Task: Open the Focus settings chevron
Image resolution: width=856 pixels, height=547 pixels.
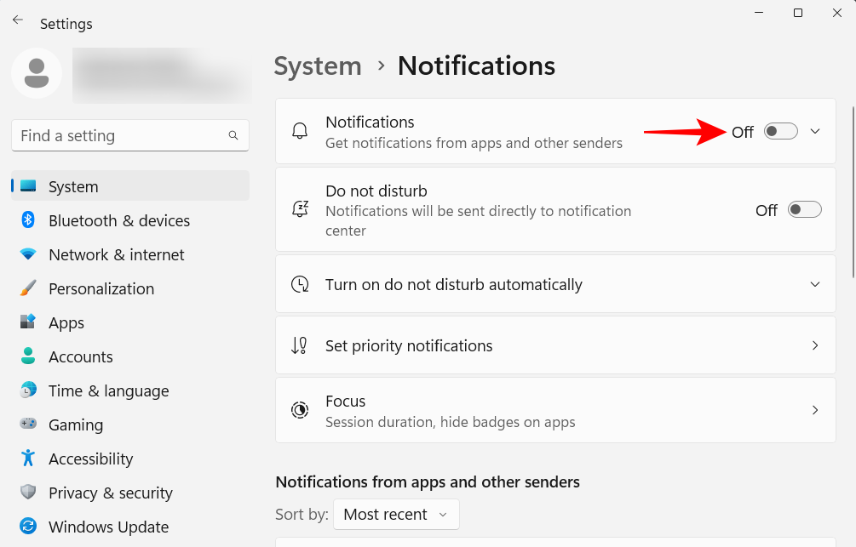Action: [x=815, y=409]
